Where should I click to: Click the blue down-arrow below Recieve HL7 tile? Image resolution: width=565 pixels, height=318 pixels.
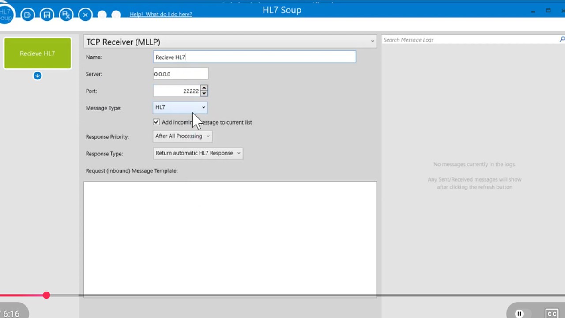coord(38,76)
